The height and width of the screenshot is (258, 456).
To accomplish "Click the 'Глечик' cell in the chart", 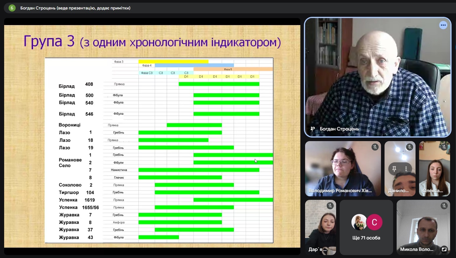I will (x=119, y=178).
